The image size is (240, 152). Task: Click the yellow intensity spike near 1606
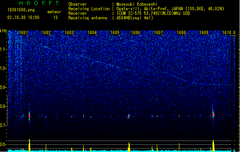coord(129,147)
